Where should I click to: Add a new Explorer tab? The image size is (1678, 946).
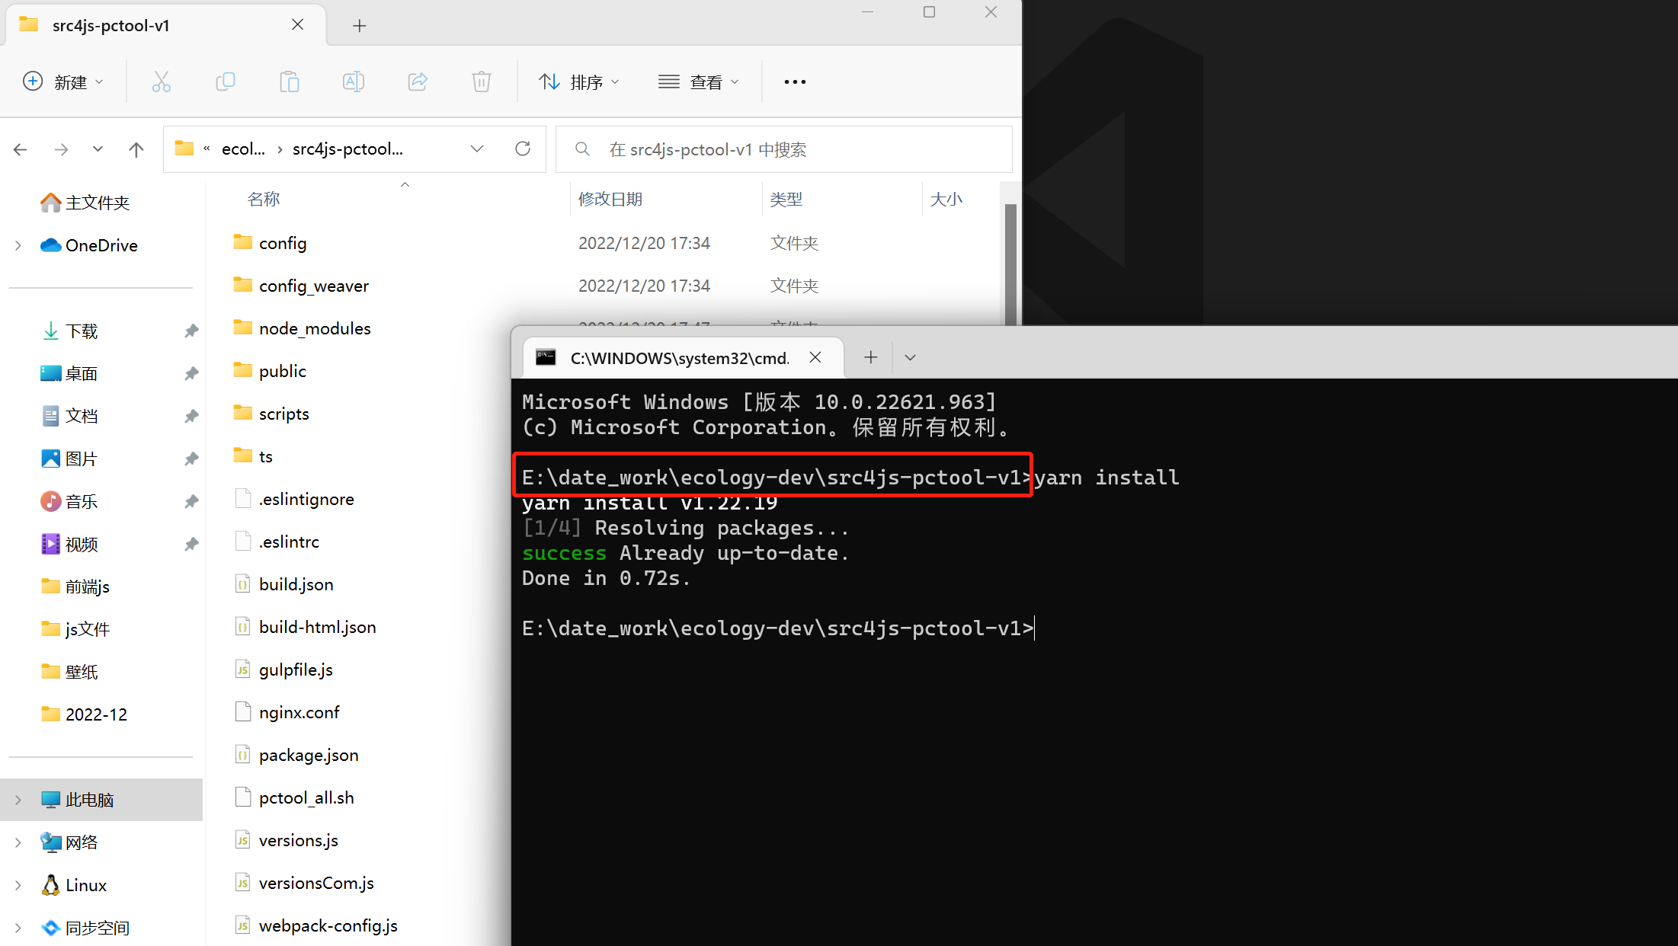point(360,26)
